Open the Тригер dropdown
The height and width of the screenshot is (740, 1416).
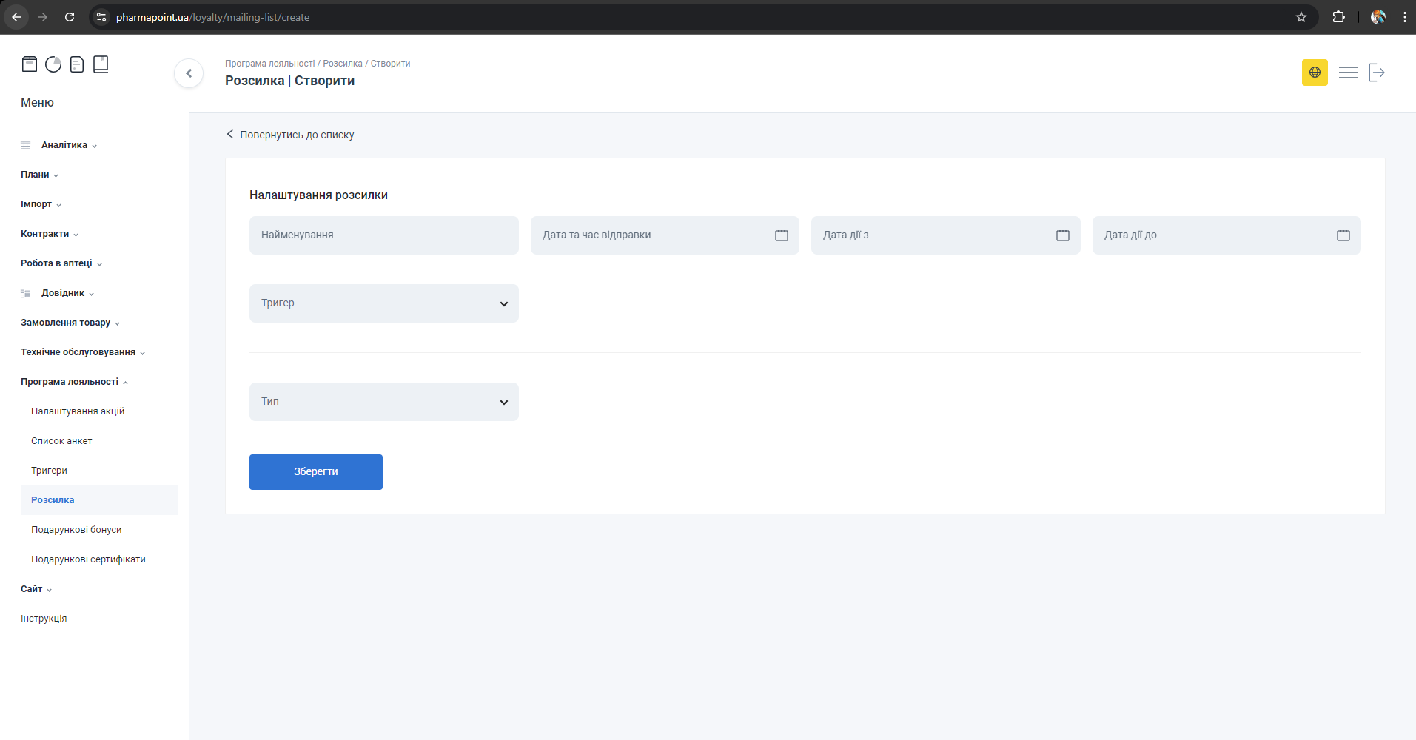point(383,303)
